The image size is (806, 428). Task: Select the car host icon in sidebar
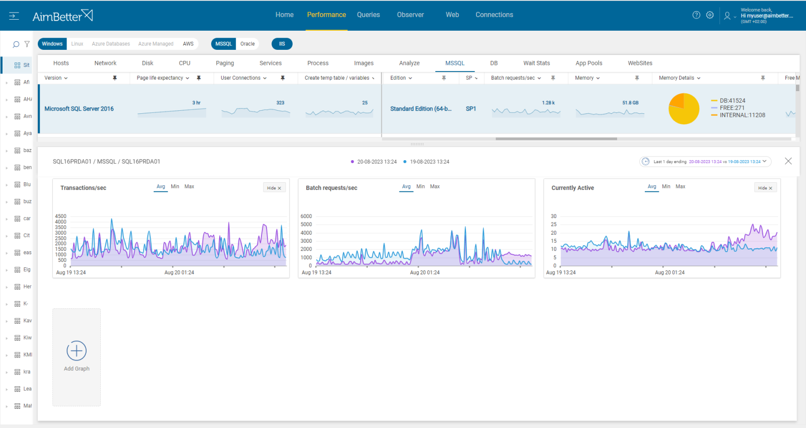(18, 219)
